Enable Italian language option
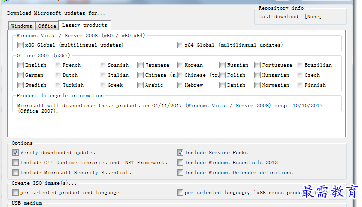This screenshot has height=207, width=362. click(x=103, y=75)
